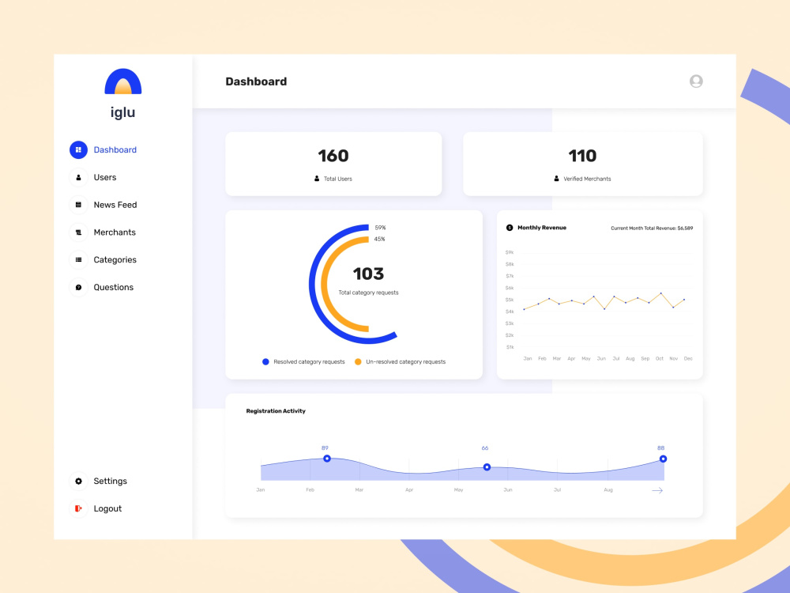
Task: Click the orange un-resolved progress arc
Action: tap(324, 285)
